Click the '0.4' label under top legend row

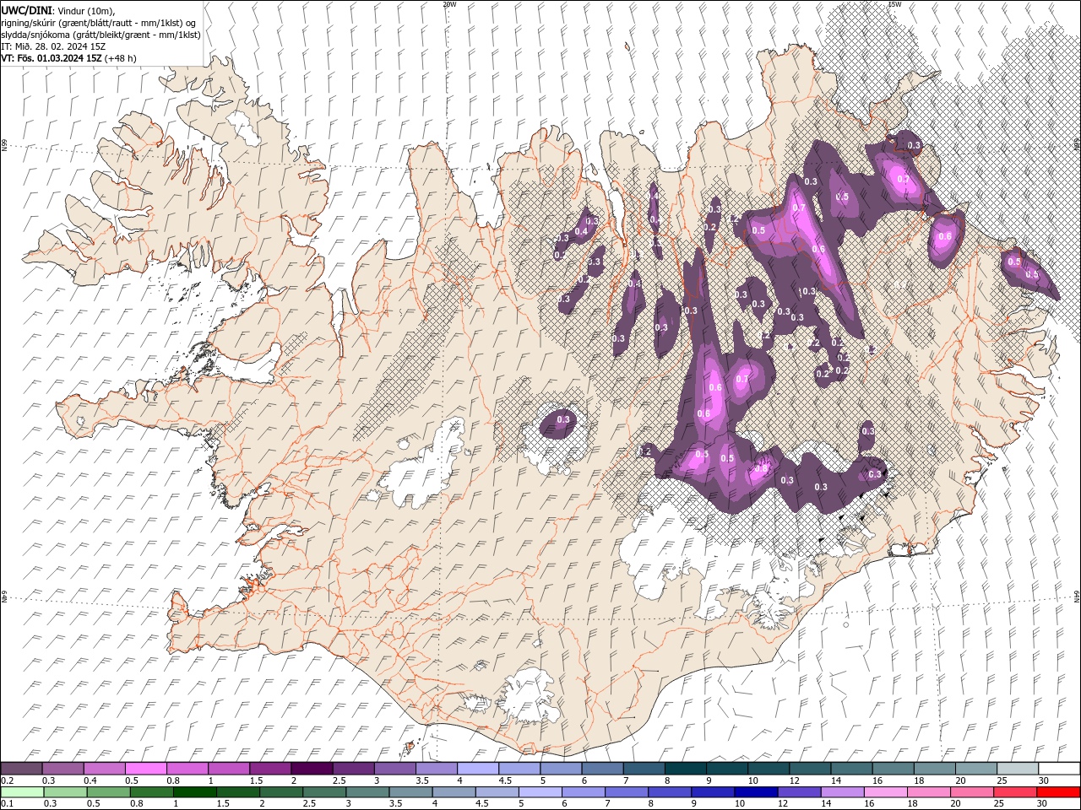click(90, 780)
